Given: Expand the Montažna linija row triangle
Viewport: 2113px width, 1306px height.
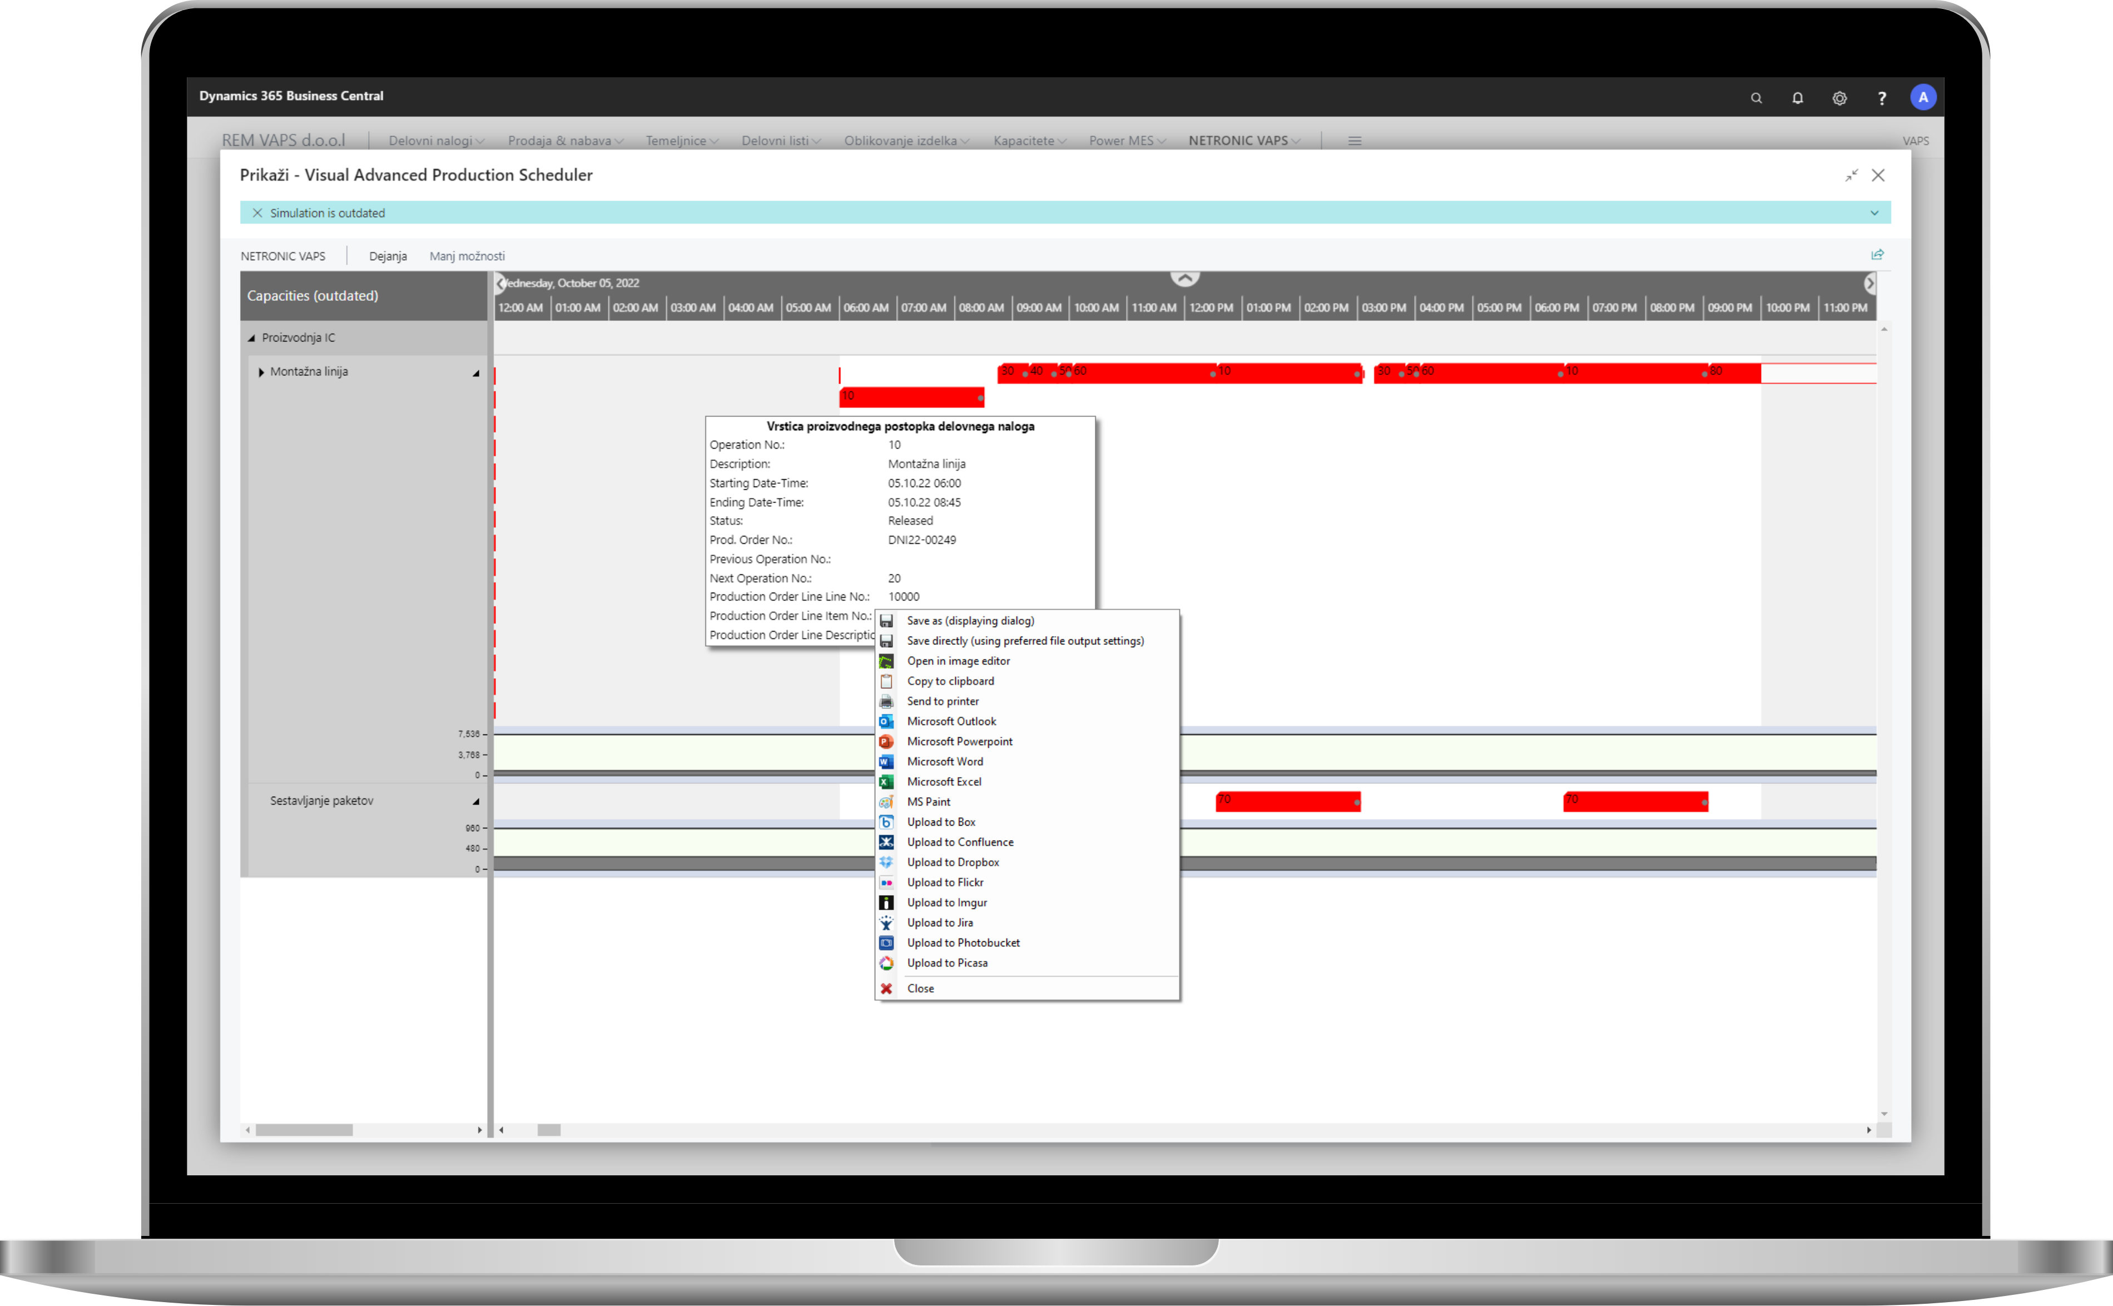Looking at the screenshot, I should (261, 373).
